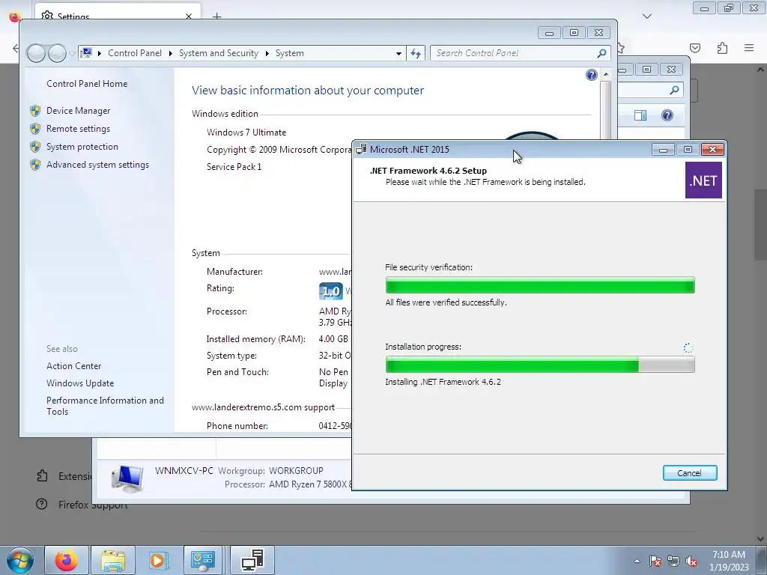Open the recent pages dropdown beside nav arrows
The image size is (767, 575).
coord(72,54)
